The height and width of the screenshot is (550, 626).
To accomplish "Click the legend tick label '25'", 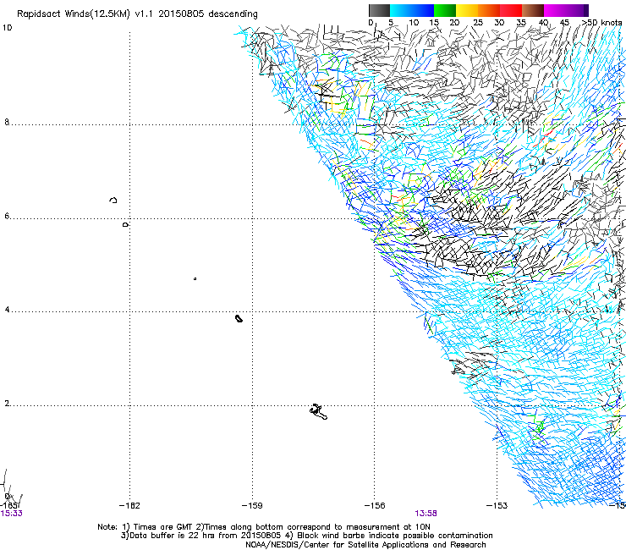I will (478, 23).
